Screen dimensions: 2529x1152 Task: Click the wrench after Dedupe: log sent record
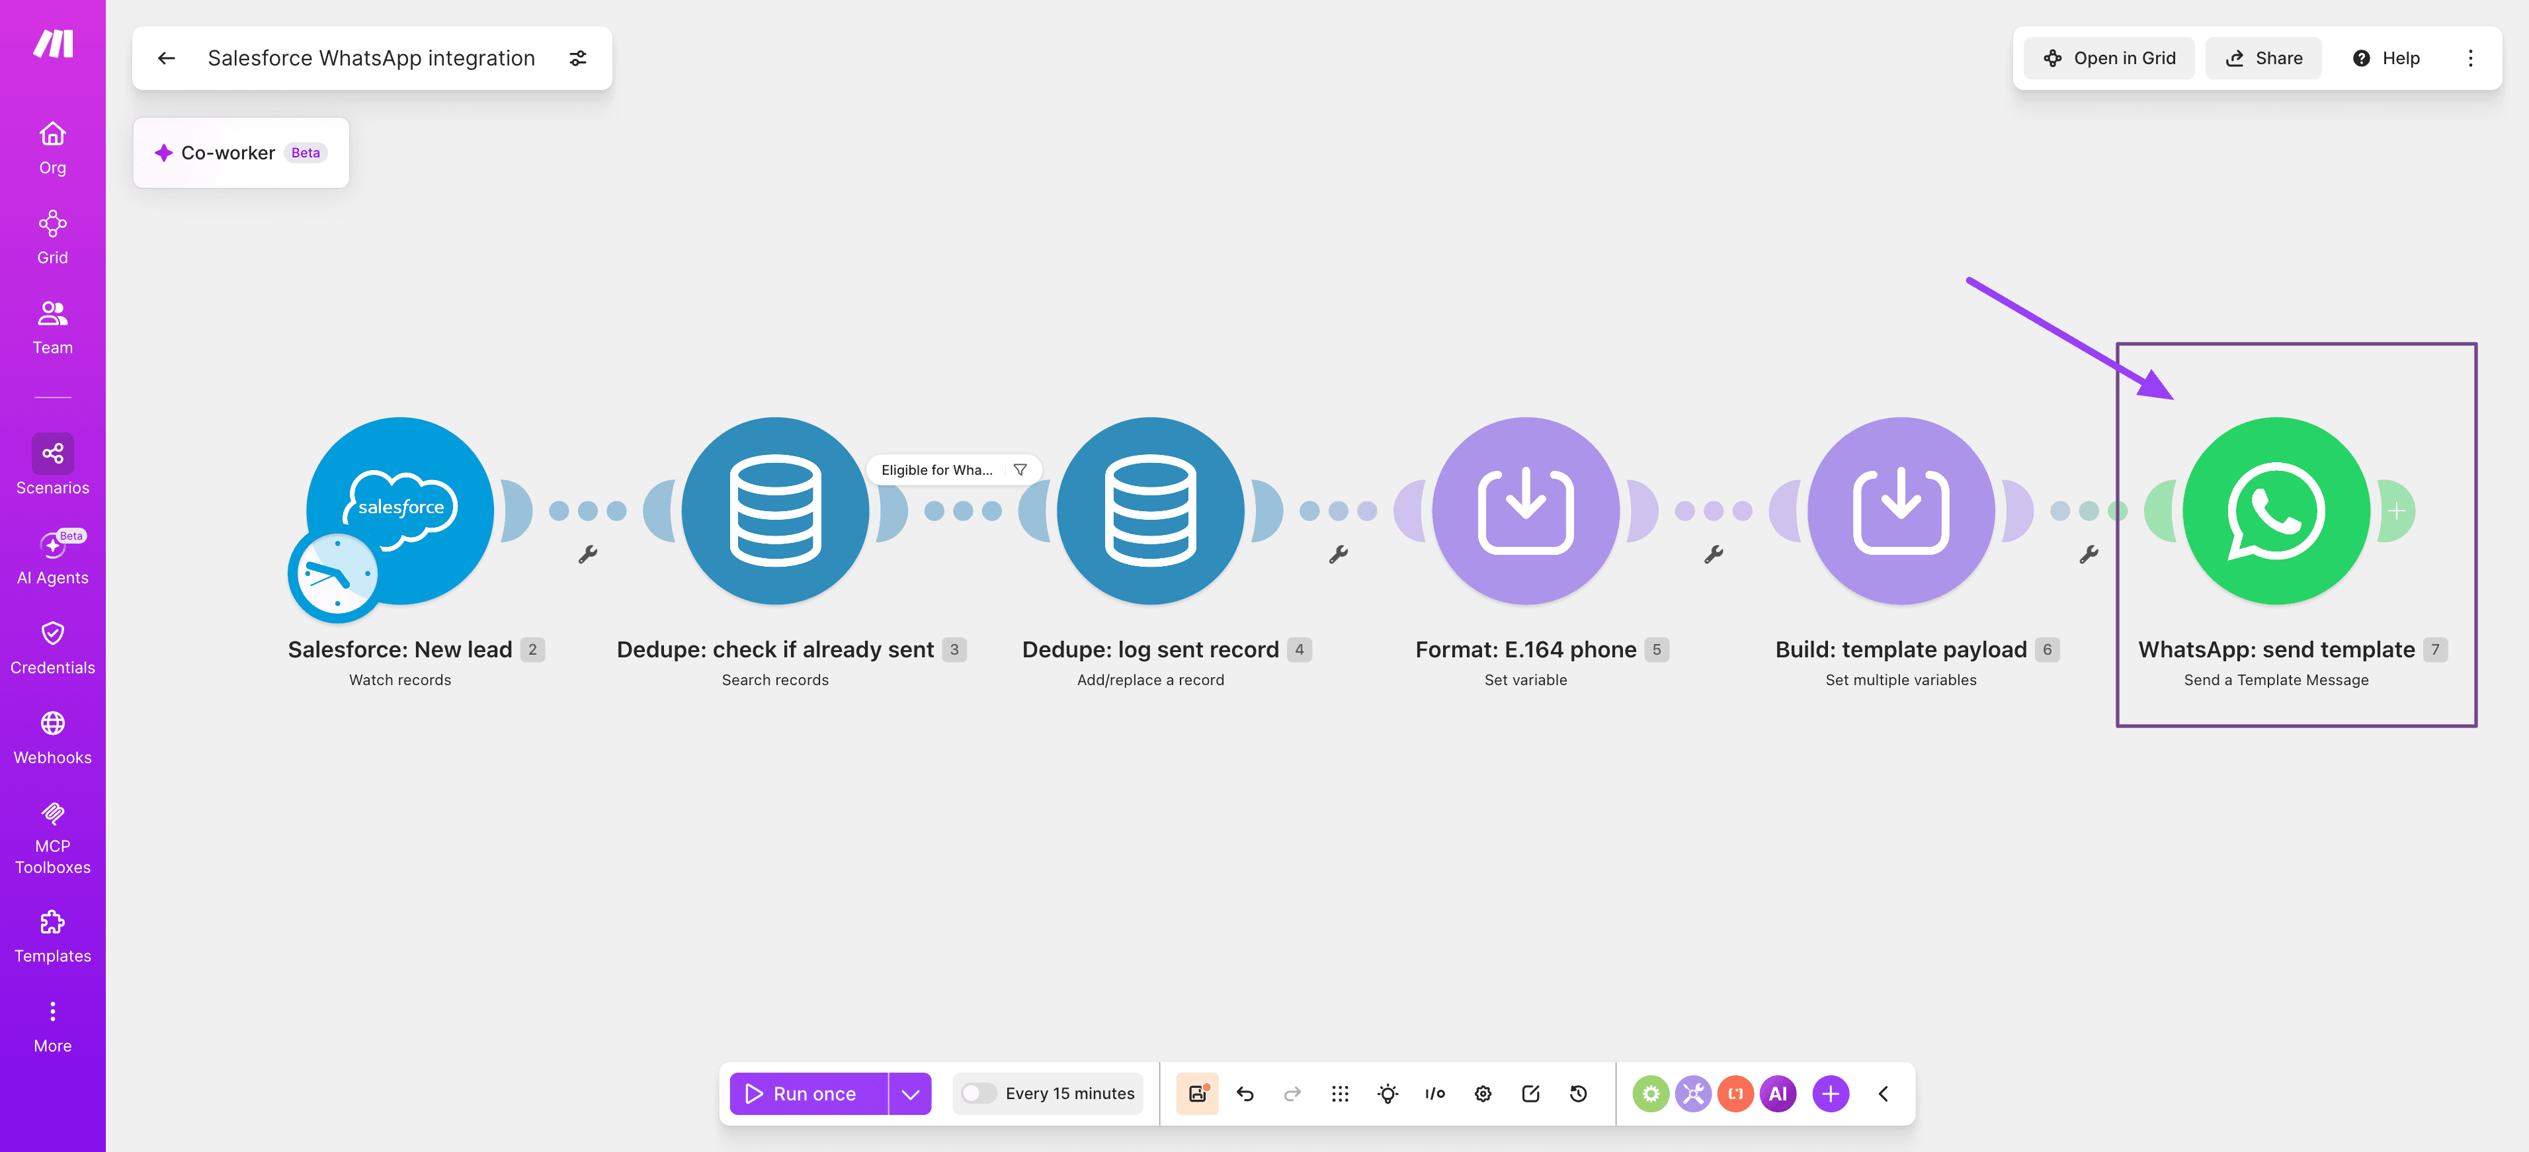1338,554
